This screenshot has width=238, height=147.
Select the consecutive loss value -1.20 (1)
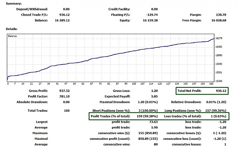tap(219, 139)
